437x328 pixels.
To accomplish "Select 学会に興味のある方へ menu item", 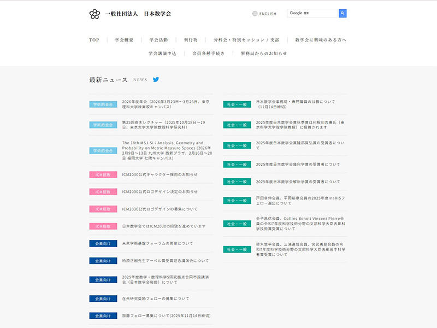I will coord(321,40).
